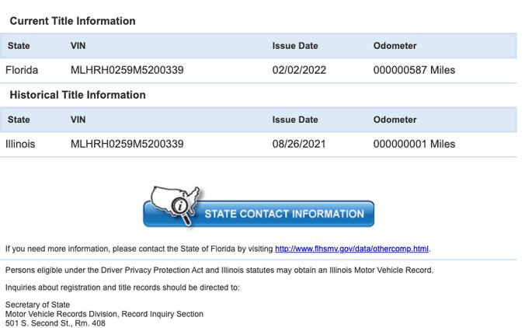Click the Motor Vehicle Records Division line
Viewport: 525px width, 328px height.
[104, 314]
